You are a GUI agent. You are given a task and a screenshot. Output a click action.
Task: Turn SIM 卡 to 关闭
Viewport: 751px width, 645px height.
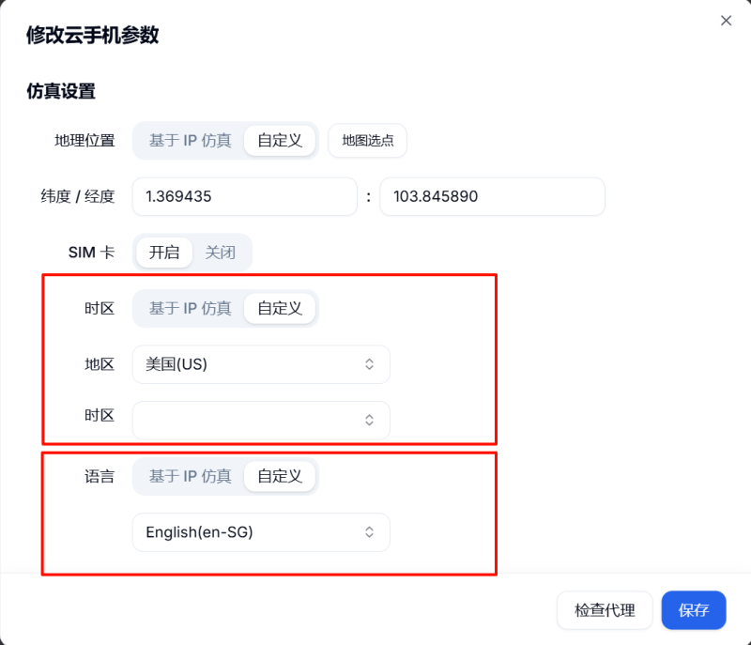tap(221, 253)
